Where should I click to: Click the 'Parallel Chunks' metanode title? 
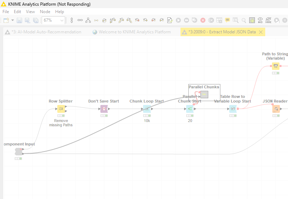(204, 87)
